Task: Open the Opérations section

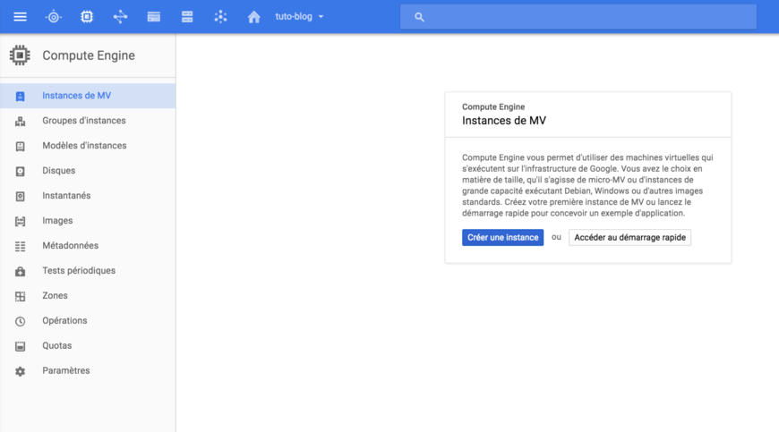Action: pos(88,320)
